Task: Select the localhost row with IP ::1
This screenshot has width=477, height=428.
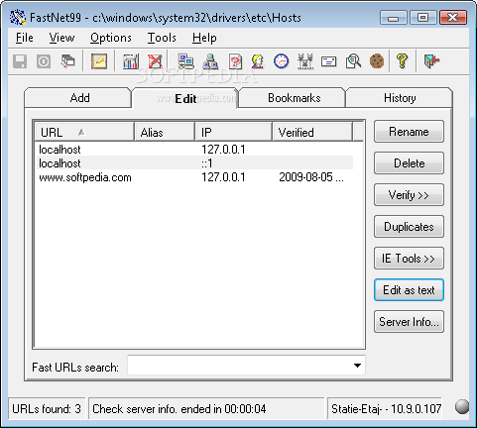Action: pyautogui.click(x=194, y=163)
